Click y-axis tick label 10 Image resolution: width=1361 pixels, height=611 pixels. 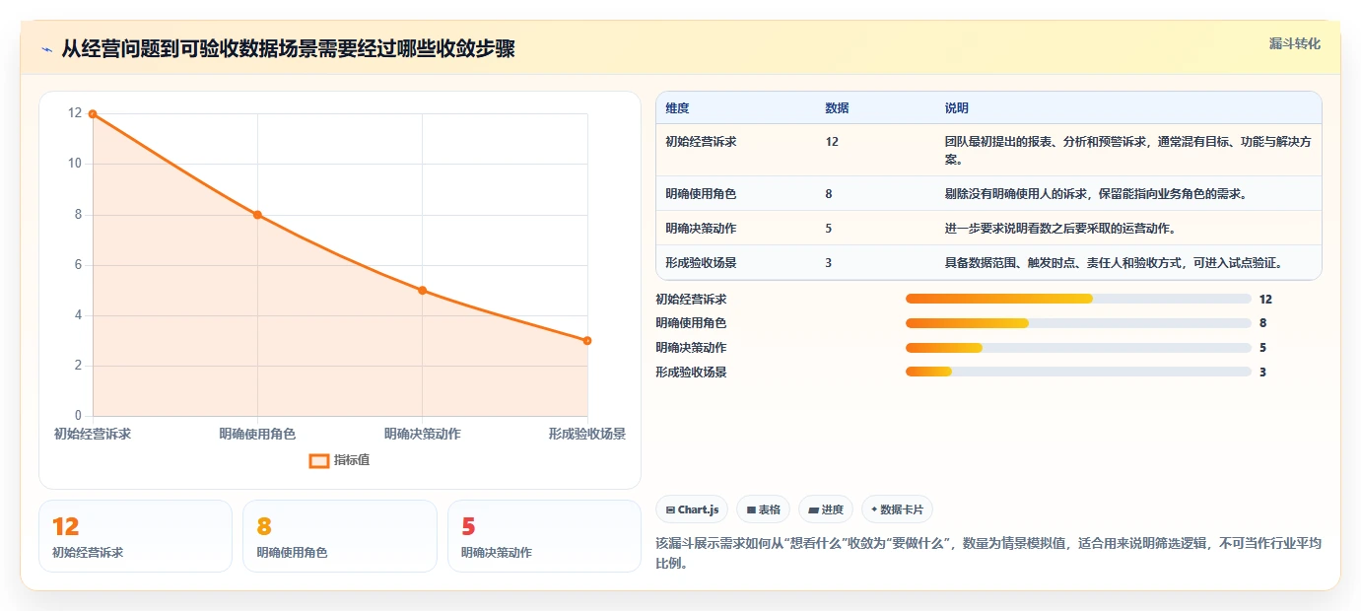(x=75, y=164)
